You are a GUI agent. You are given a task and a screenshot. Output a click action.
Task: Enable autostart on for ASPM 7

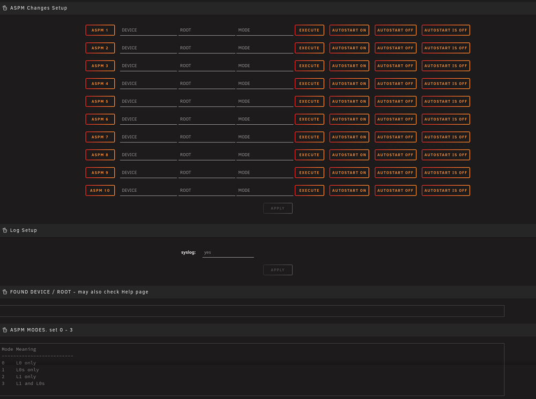349,137
